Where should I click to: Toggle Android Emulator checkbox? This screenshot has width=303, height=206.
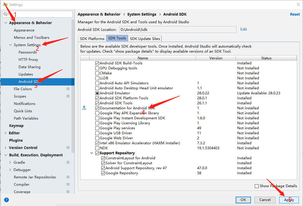[97, 93]
